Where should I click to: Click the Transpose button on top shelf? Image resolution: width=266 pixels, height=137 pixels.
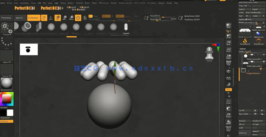(6, 18)
